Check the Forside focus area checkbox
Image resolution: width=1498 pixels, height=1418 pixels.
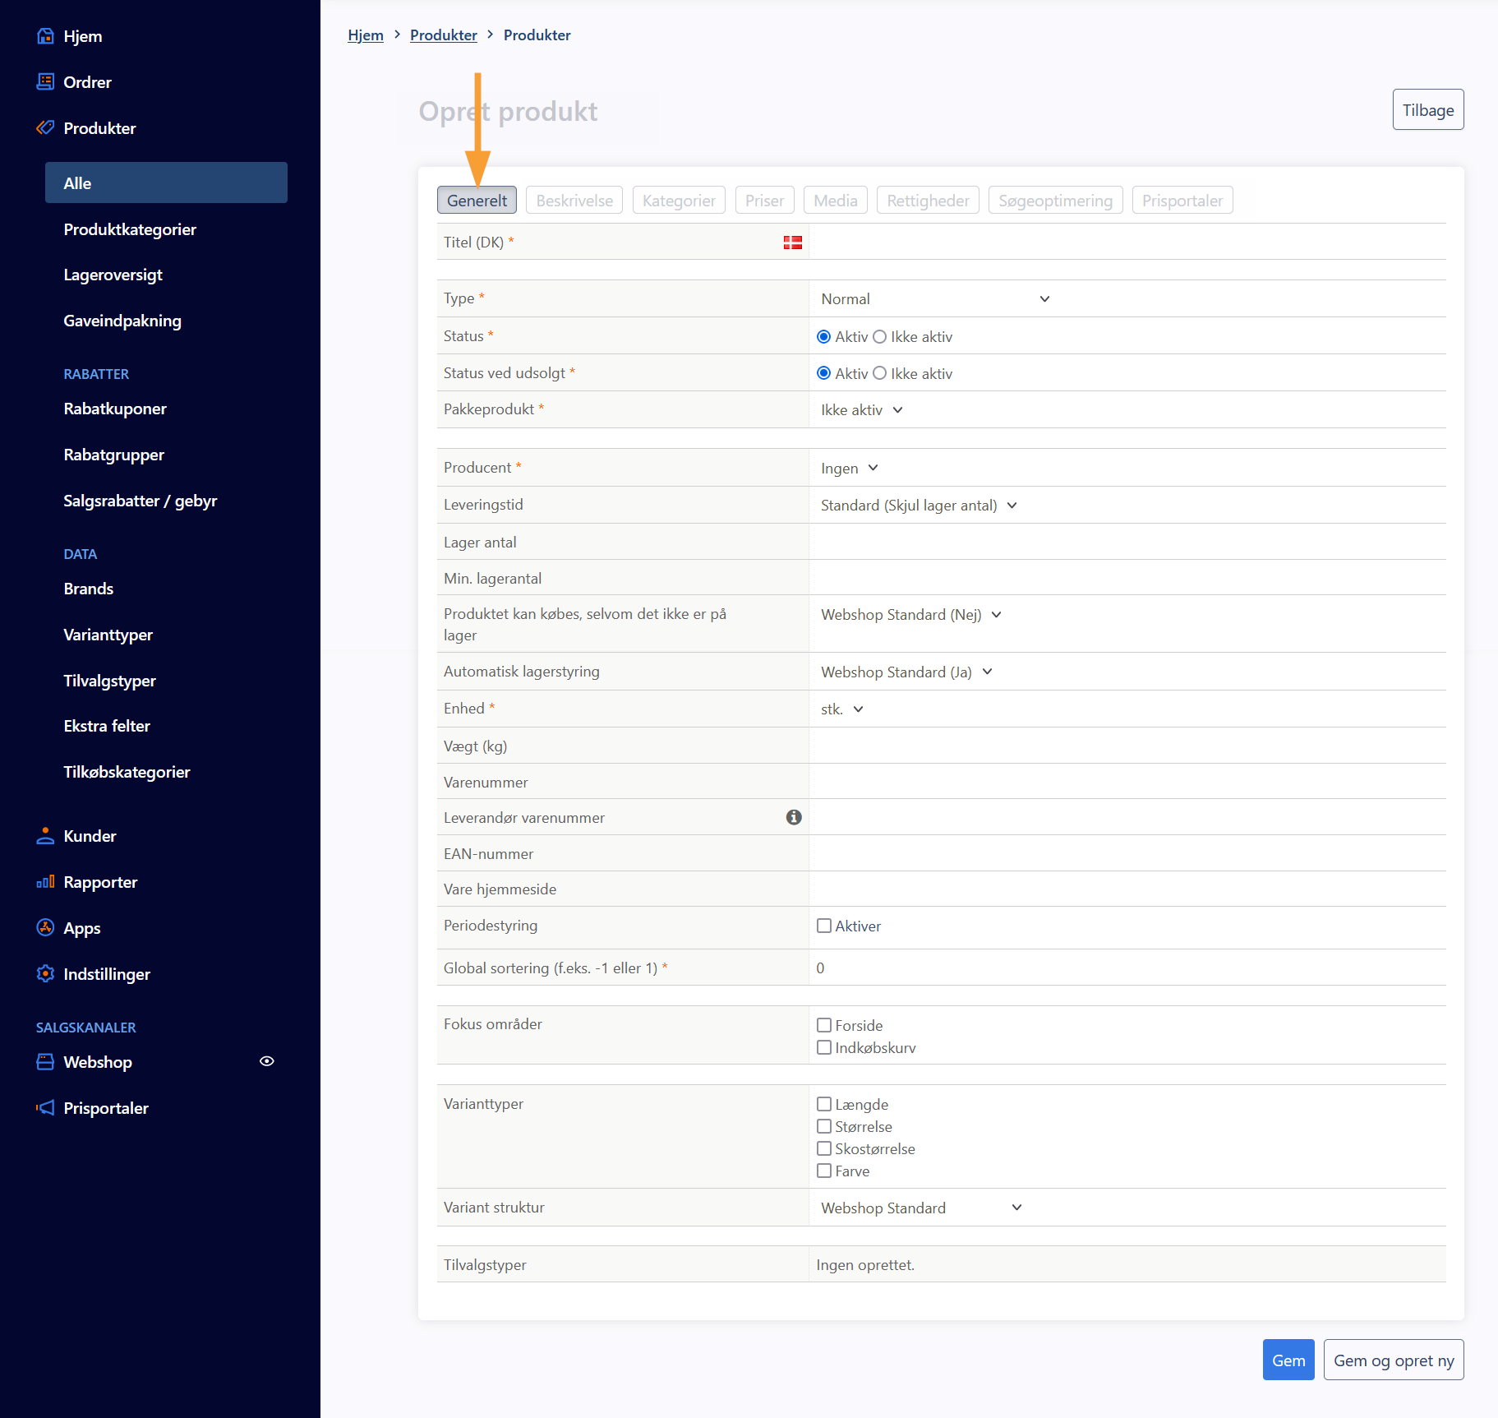click(823, 1025)
